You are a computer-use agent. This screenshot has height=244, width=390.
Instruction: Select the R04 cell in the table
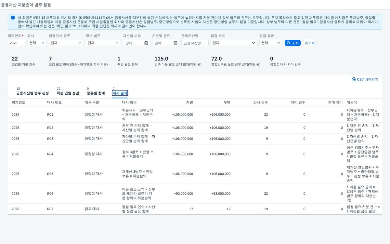tap(50, 154)
